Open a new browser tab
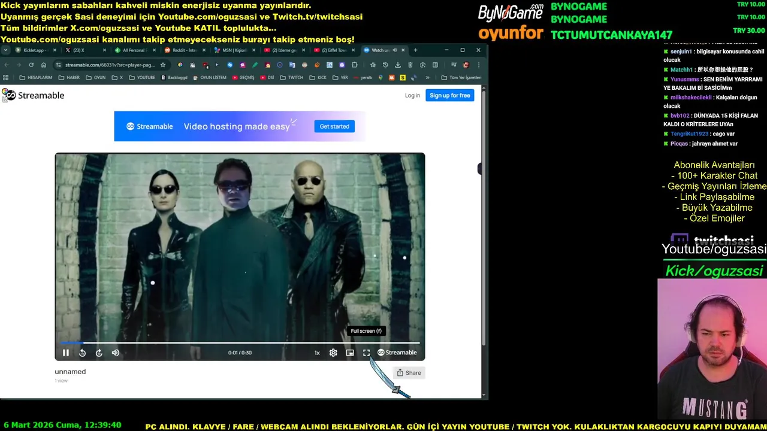767x431 pixels. (x=415, y=50)
